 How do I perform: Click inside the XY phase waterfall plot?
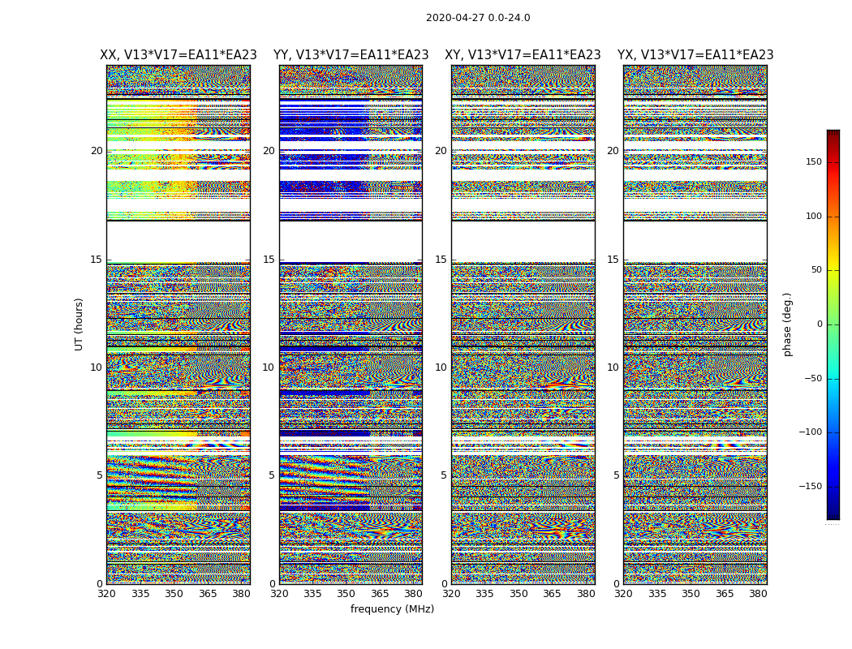pyautogui.click(x=523, y=324)
